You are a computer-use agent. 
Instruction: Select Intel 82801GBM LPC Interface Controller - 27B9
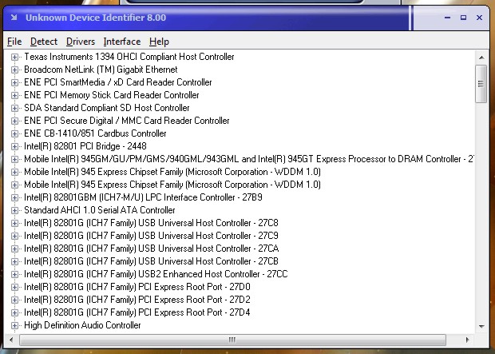coord(143,197)
